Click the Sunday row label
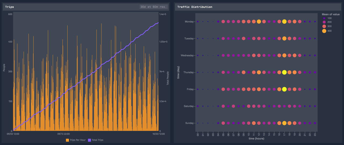 pyautogui.click(x=189, y=123)
